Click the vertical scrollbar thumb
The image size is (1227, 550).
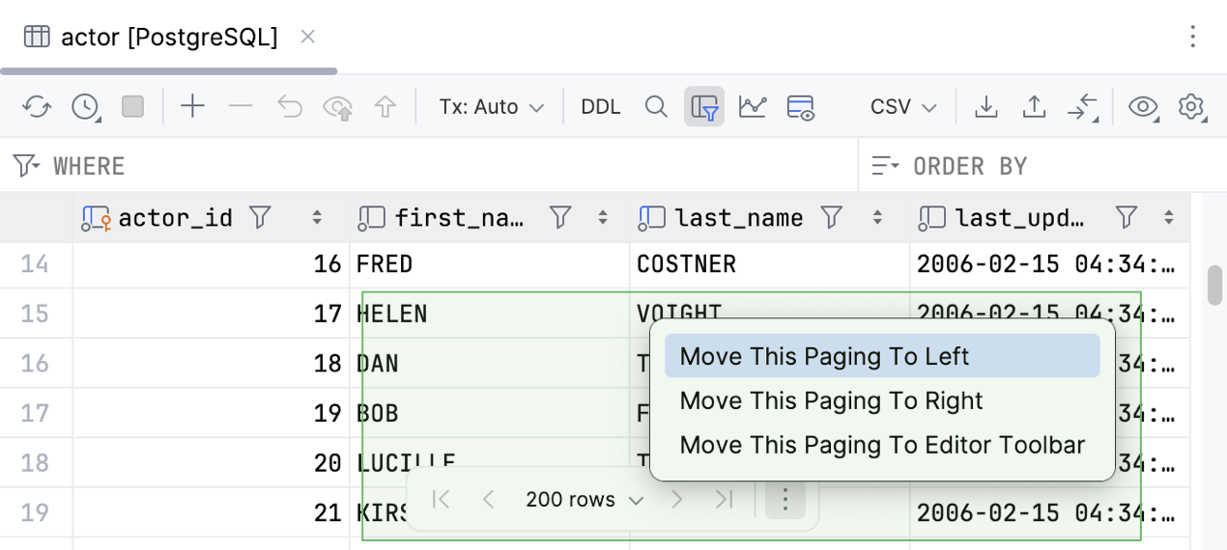(x=1214, y=285)
